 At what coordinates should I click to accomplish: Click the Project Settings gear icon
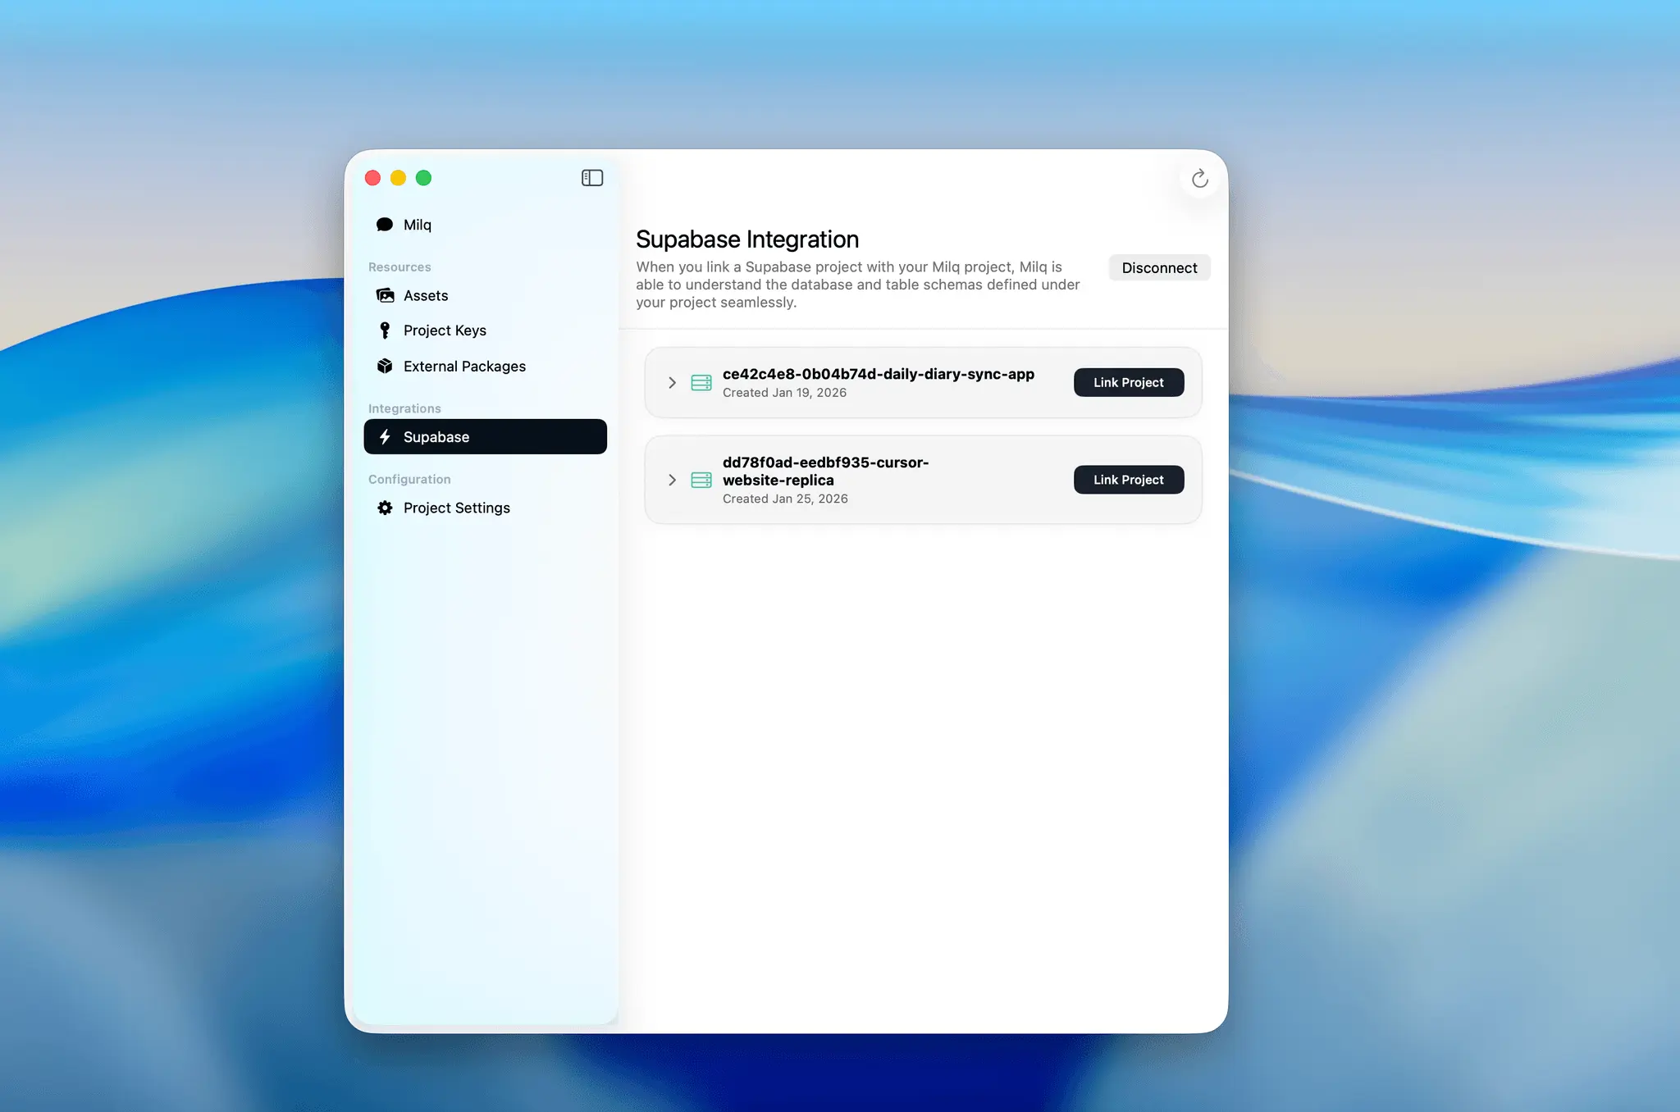(385, 508)
